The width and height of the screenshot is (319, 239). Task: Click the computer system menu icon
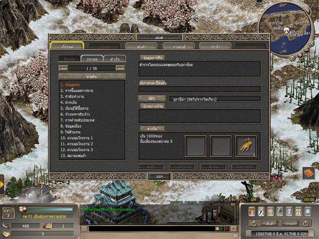(x=308, y=211)
